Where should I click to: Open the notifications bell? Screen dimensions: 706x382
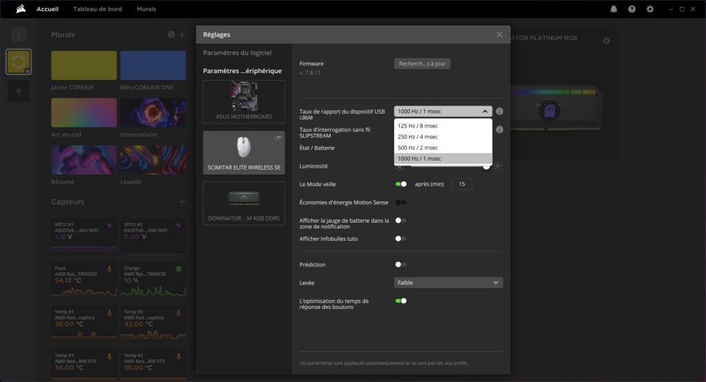[x=614, y=9]
